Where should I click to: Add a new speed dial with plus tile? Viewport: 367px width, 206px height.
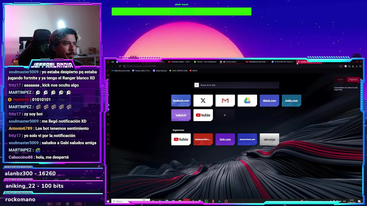tap(225, 115)
